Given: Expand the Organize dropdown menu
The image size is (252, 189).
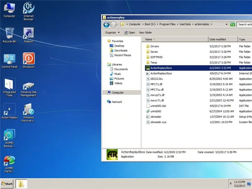Looking at the screenshot, I should coord(112,32).
